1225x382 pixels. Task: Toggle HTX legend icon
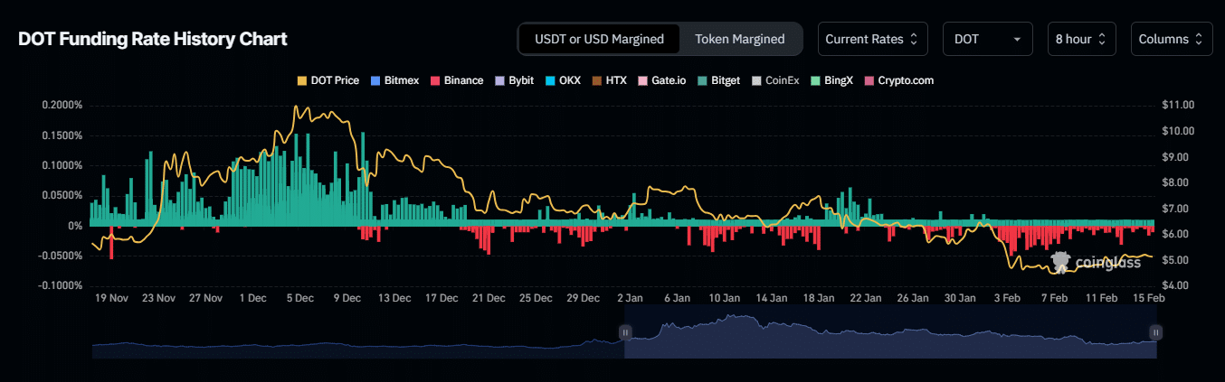pos(598,80)
